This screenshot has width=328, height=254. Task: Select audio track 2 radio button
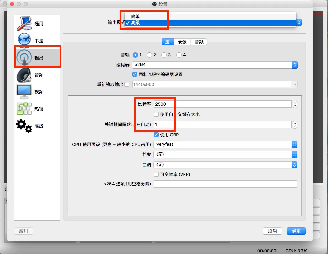coord(149,55)
